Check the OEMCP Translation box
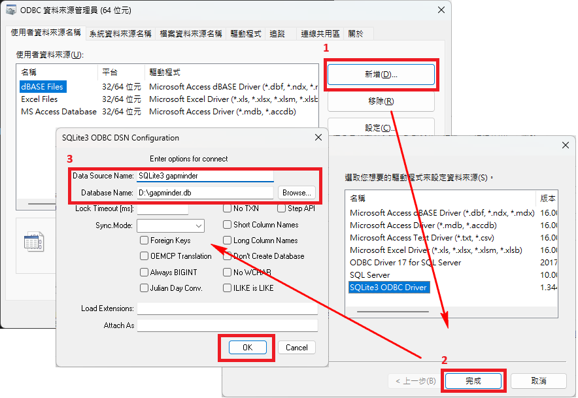Viewport: 578px width, 398px height. tap(144, 256)
